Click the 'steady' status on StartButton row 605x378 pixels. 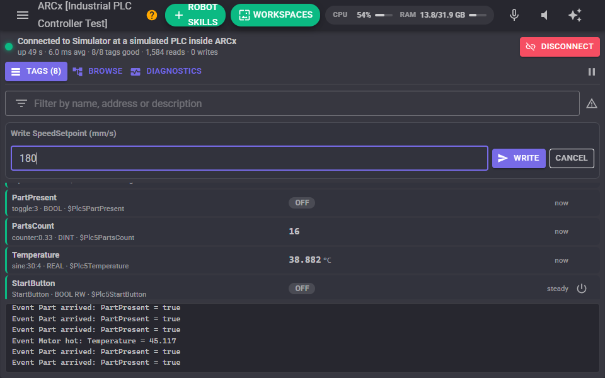[558, 289]
